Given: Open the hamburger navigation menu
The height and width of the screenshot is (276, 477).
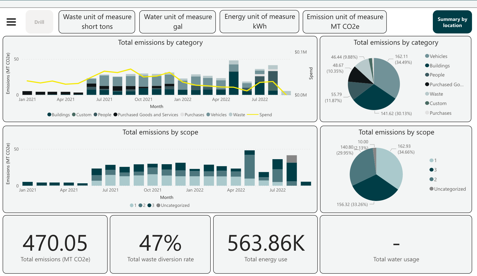Looking at the screenshot, I should (x=11, y=21).
